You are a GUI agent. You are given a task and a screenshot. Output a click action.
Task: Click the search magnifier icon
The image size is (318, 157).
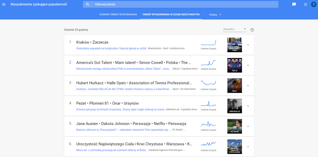coord(88,4)
